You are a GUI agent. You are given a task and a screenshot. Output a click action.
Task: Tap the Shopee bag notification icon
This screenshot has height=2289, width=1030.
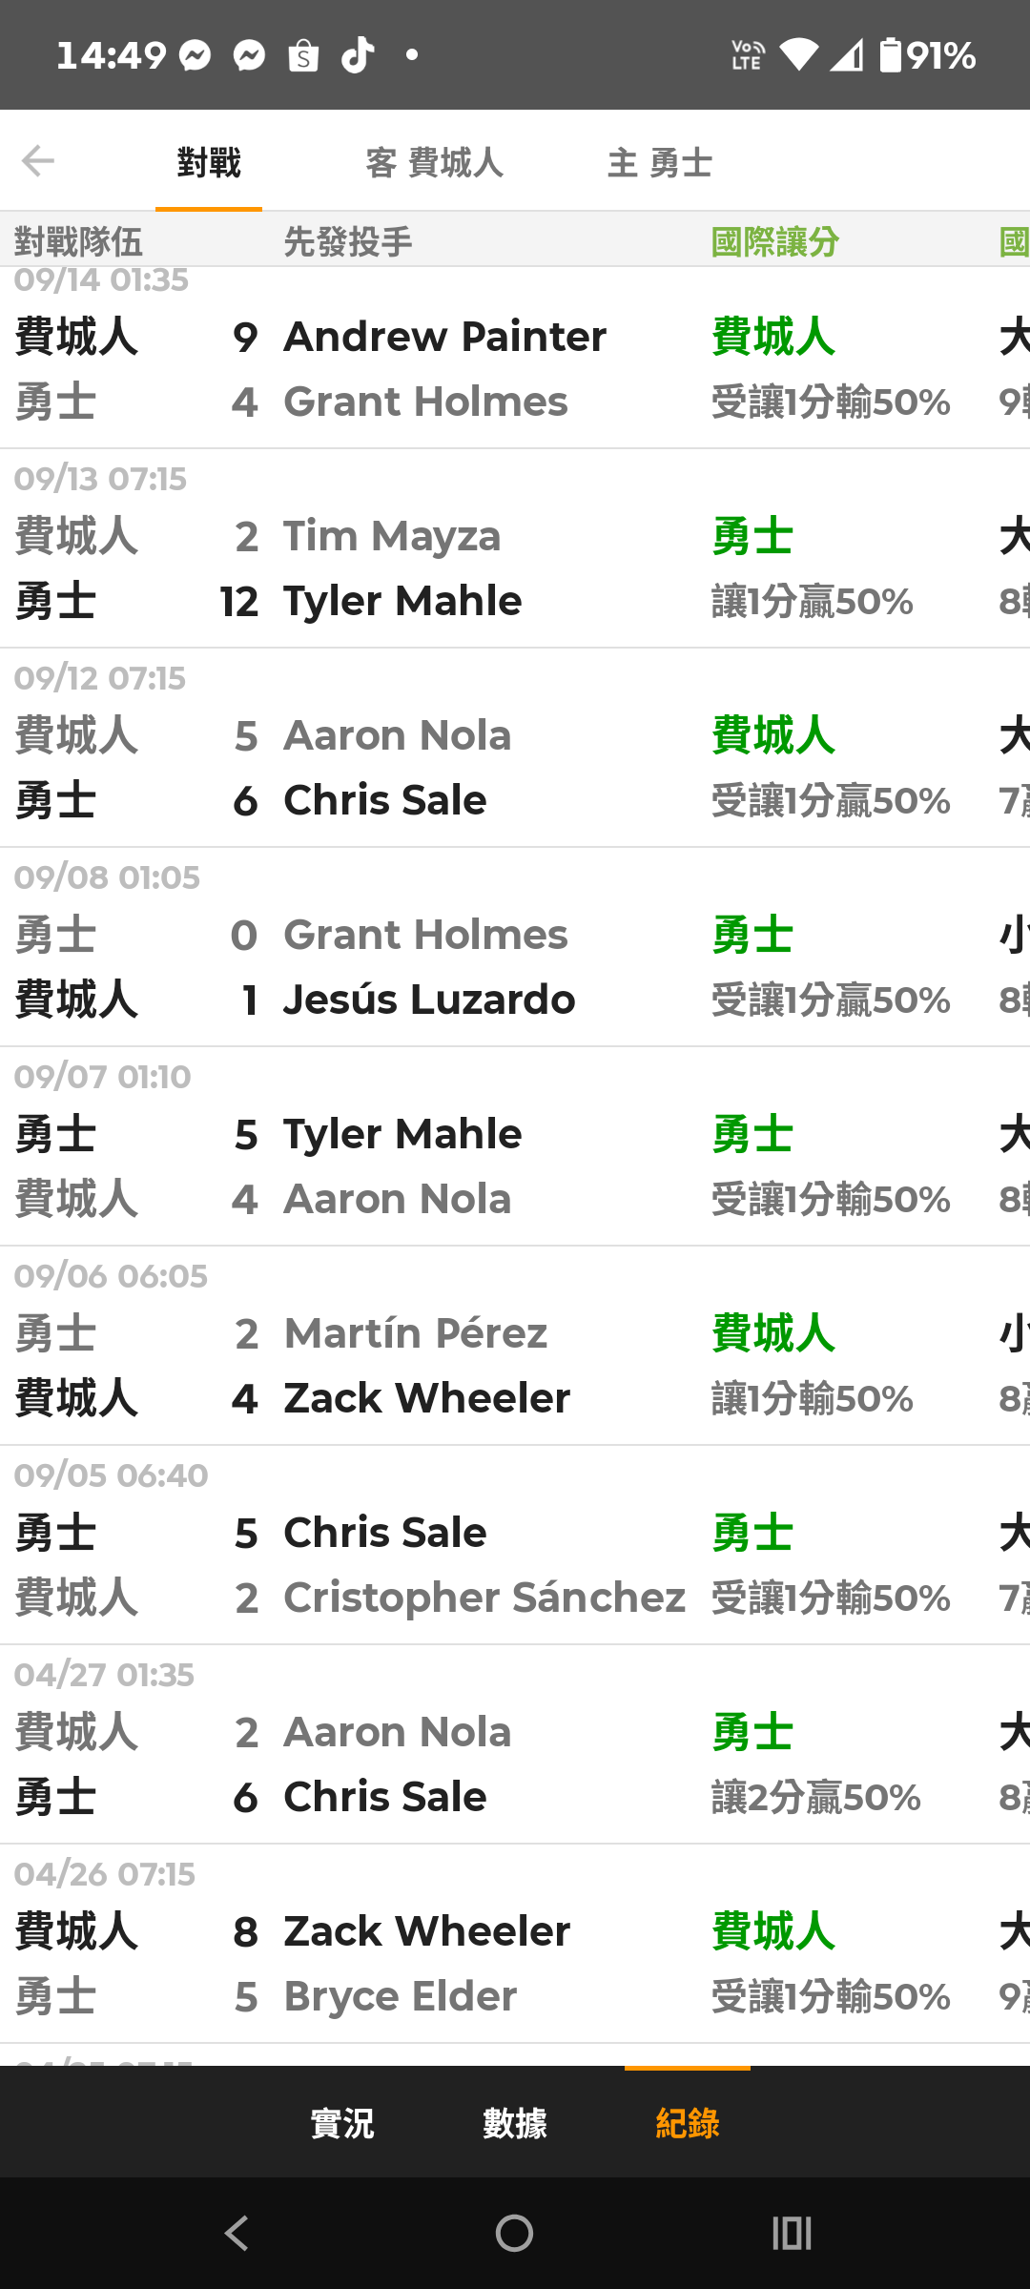click(x=303, y=56)
